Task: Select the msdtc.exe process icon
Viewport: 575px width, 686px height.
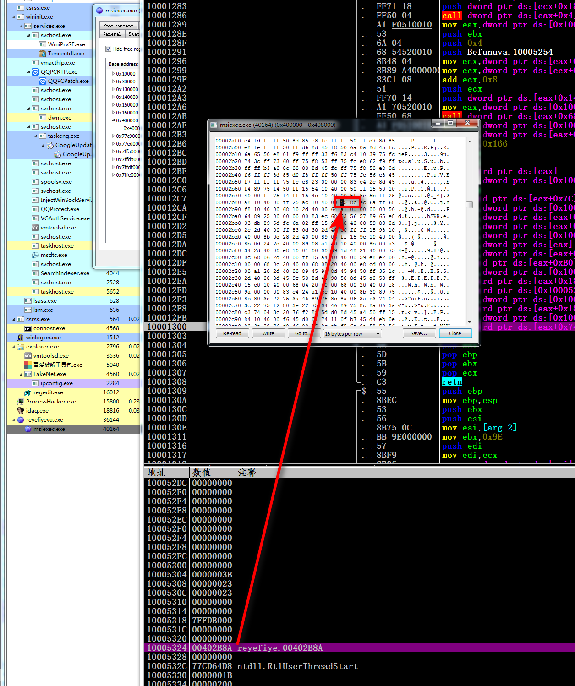Action: (x=35, y=255)
